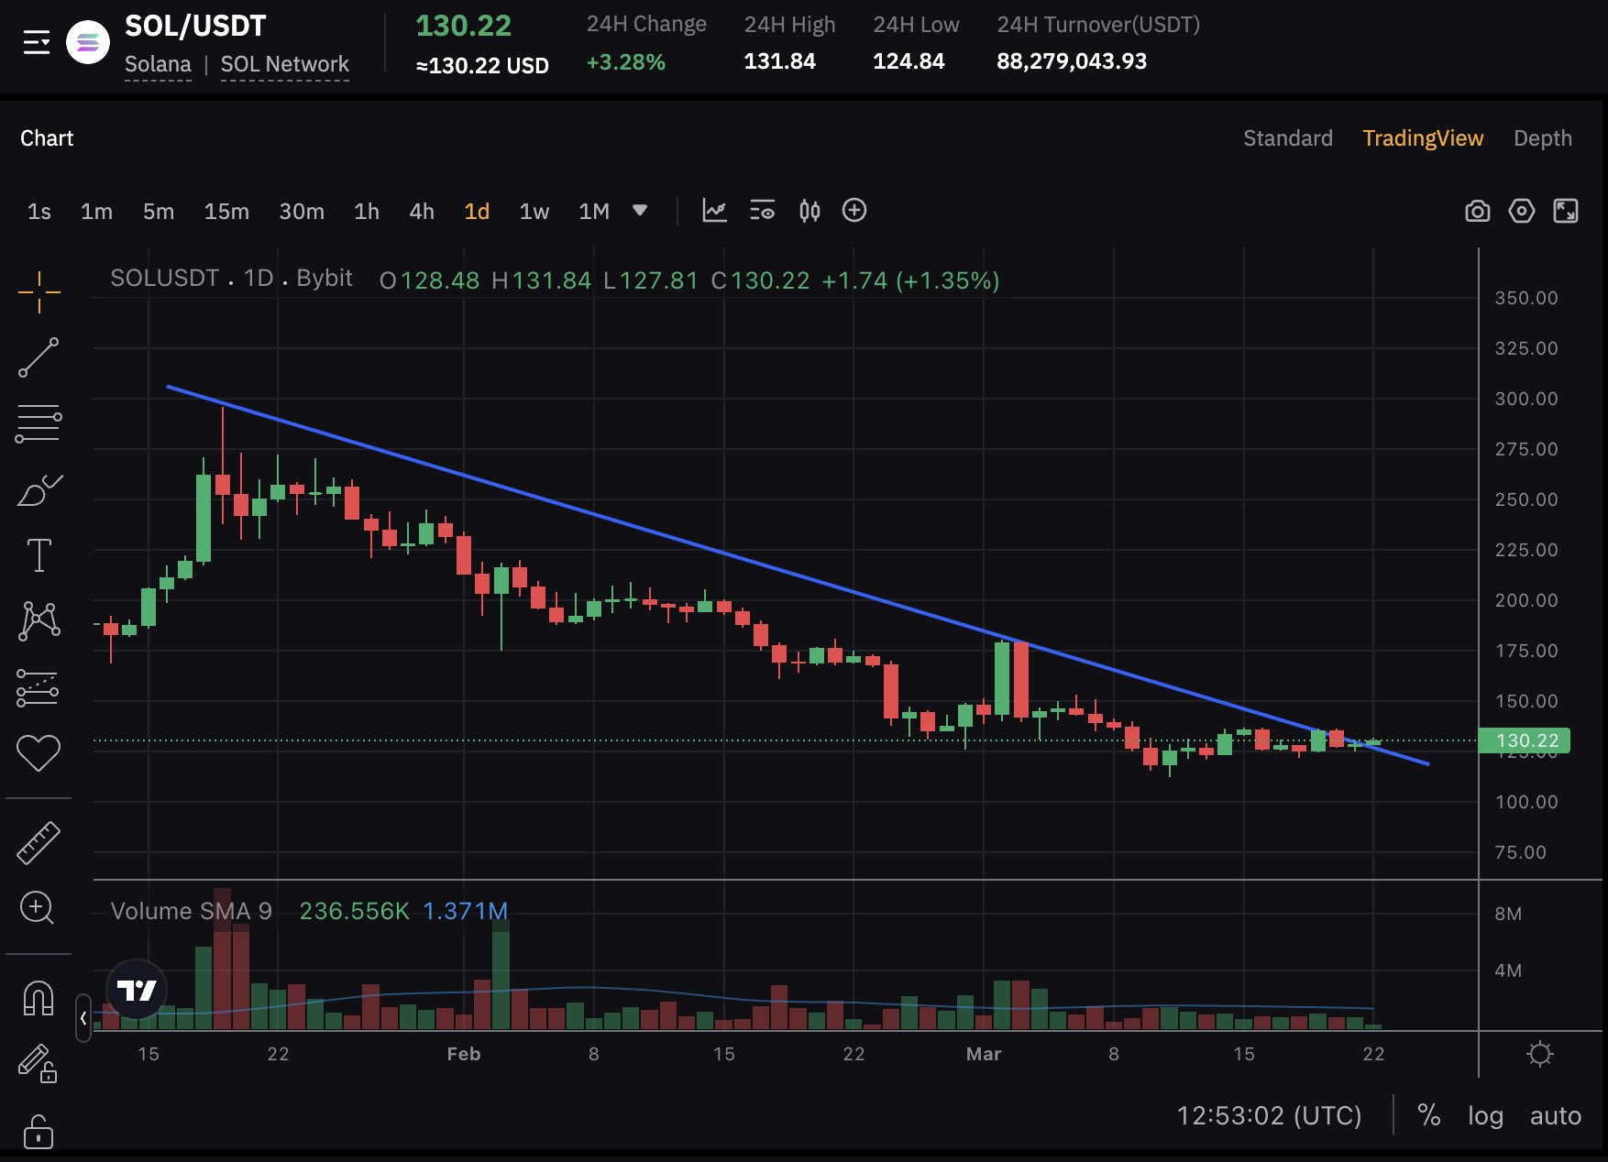The height and width of the screenshot is (1162, 1608).
Task: Enter fullscreen chart mode
Action: point(1566,211)
